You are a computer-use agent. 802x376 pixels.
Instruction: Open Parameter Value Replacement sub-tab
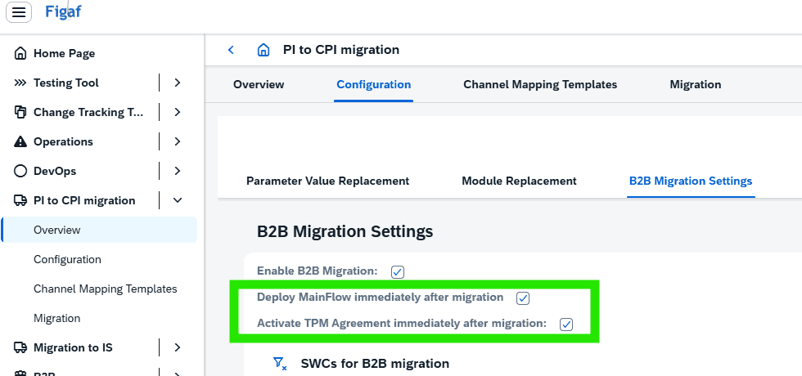coord(328,181)
